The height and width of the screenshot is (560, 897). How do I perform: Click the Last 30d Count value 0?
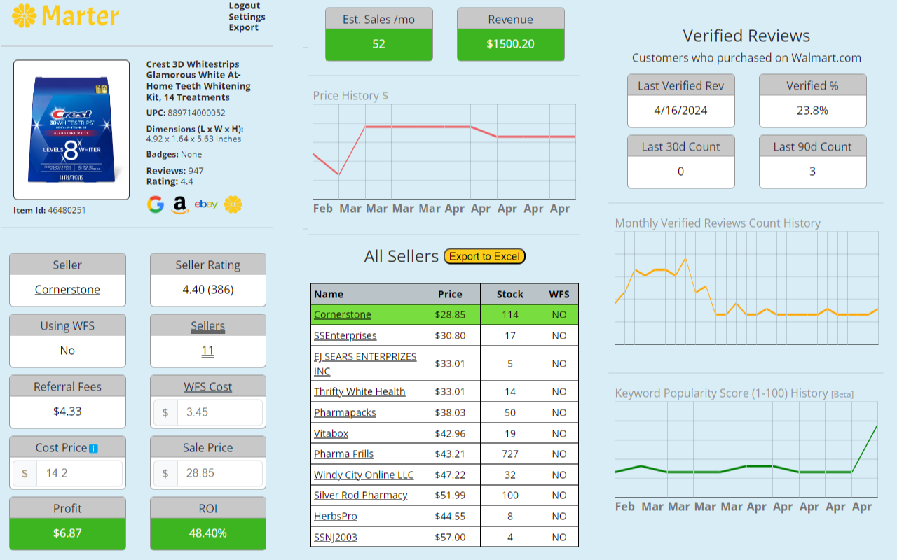681,171
